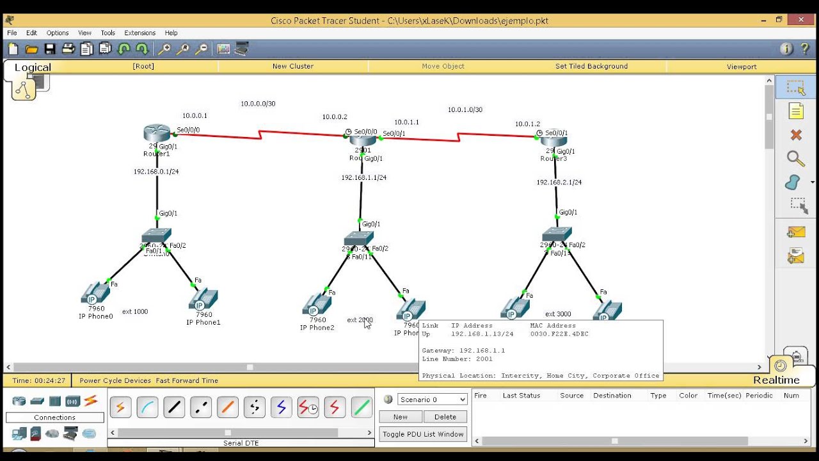Open the View menu
This screenshot has width=819, height=461.
(x=85, y=33)
